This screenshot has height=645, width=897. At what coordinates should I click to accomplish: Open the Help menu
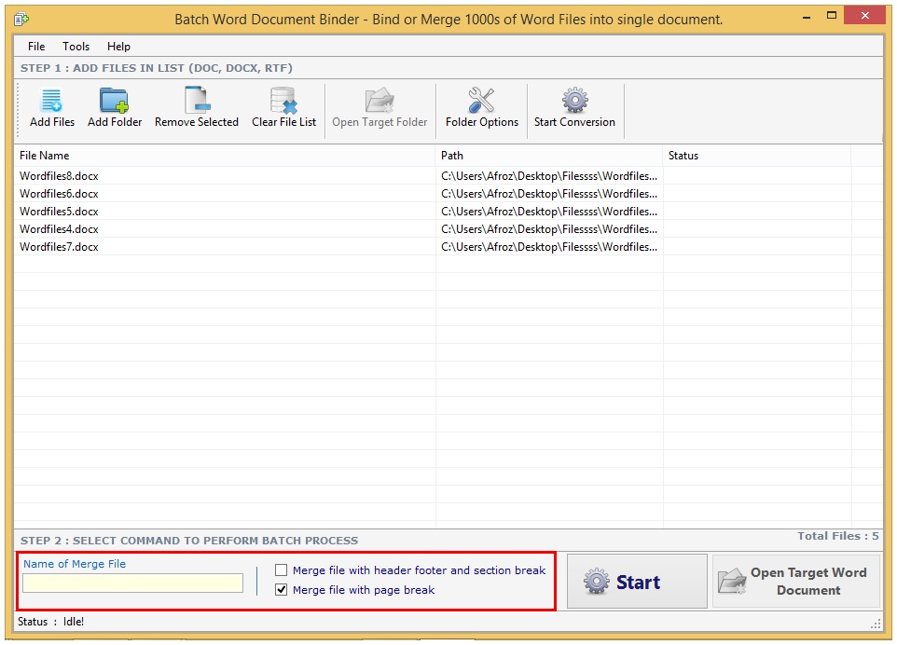coord(118,47)
